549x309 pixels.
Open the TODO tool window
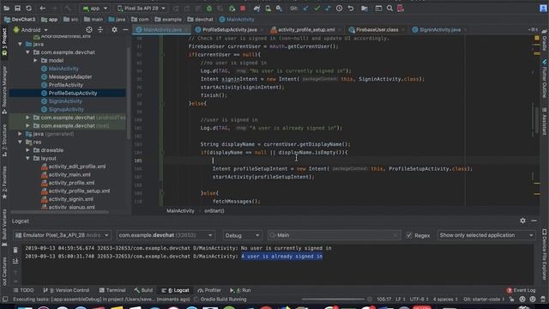[23, 290]
